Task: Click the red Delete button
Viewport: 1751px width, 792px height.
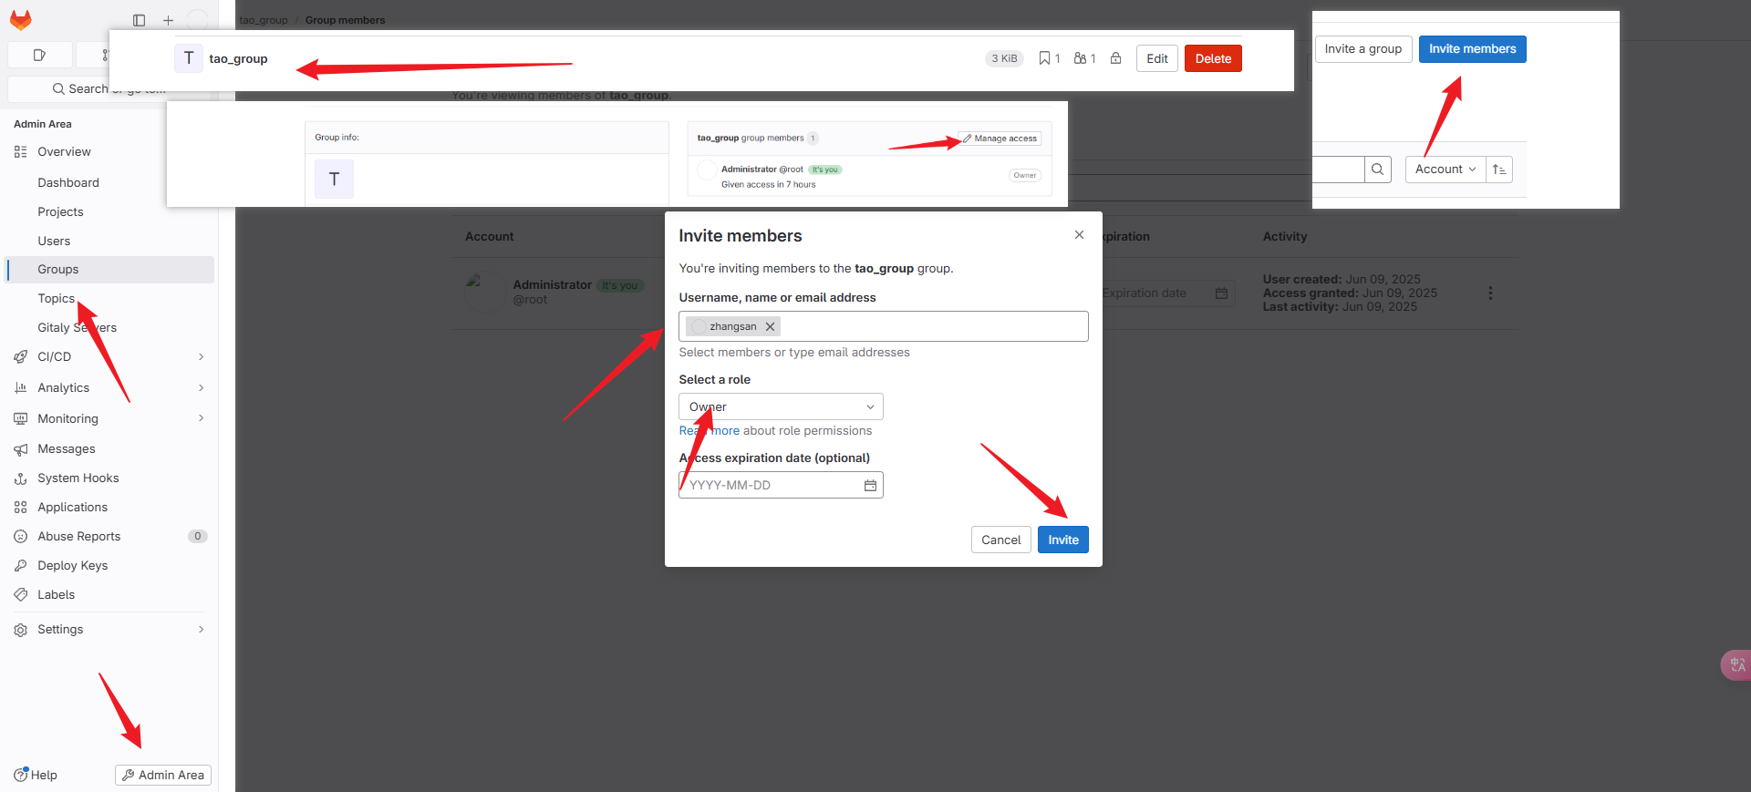Action: 1213,58
